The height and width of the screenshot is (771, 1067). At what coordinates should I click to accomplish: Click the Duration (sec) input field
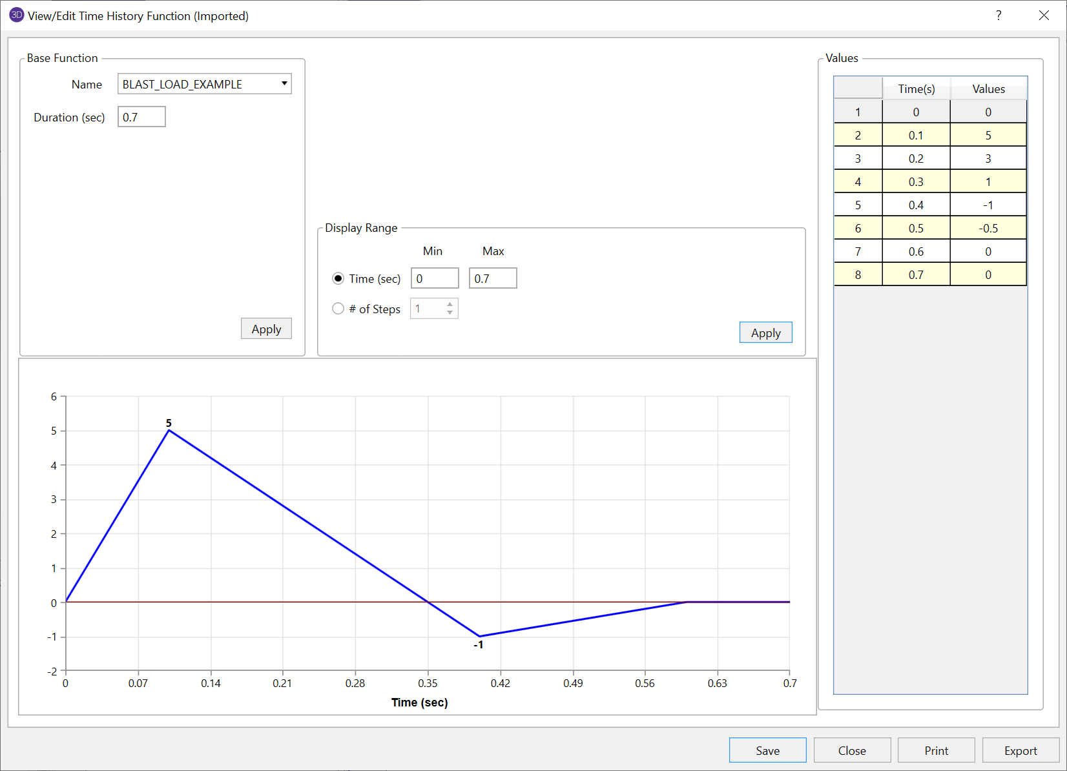[x=141, y=117]
